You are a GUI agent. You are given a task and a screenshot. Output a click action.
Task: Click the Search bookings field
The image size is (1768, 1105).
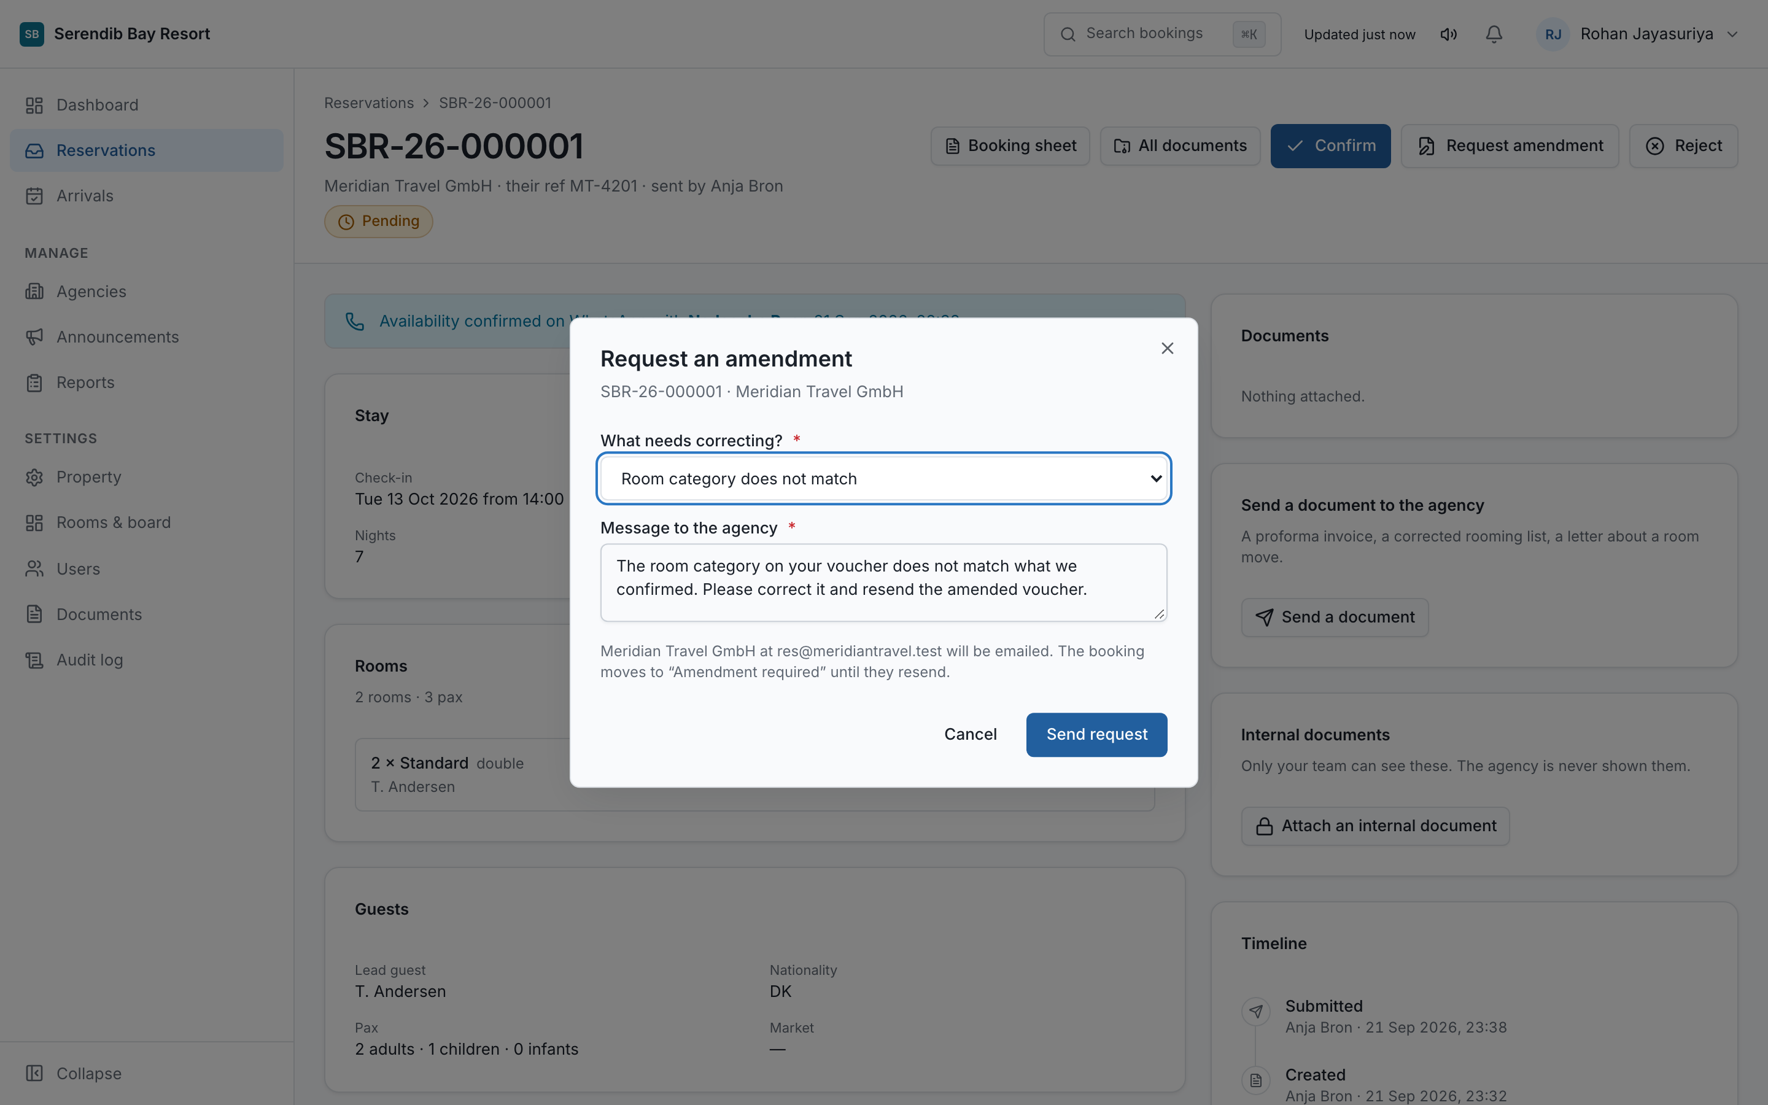pyautogui.click(x=1162, y=34)
